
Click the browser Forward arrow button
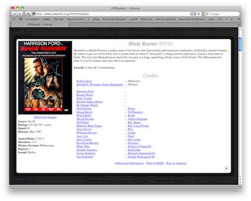[20, 14]
